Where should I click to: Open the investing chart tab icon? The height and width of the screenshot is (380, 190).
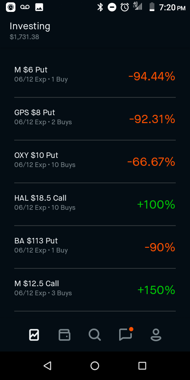click(x=34, y=335)
